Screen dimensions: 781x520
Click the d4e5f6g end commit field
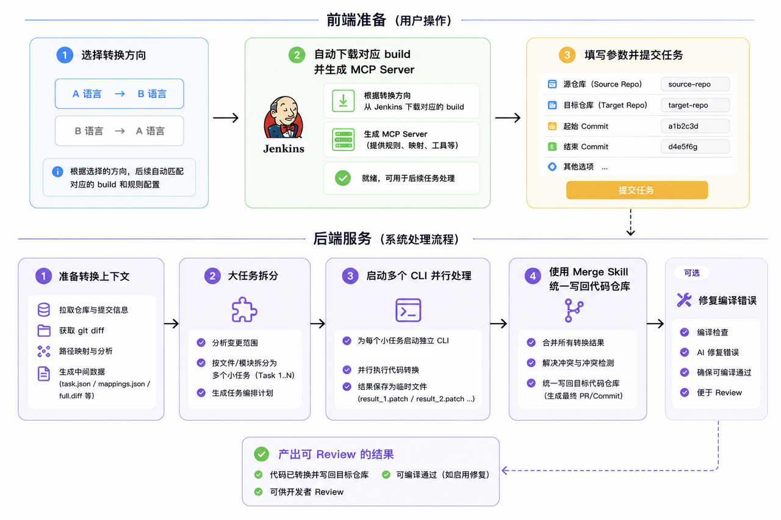695,146
